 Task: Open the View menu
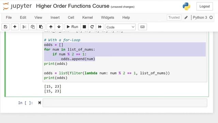38,17
